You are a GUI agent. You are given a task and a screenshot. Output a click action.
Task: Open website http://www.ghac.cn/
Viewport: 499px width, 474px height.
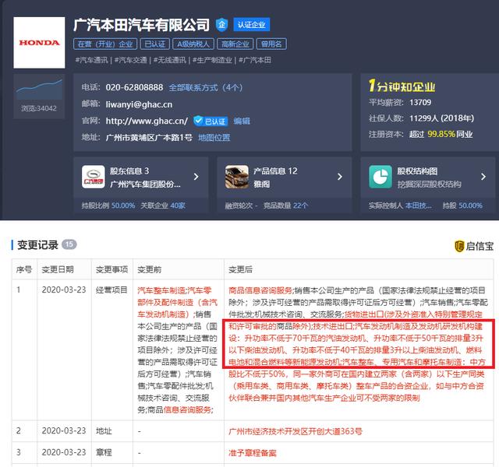point(147,121)
